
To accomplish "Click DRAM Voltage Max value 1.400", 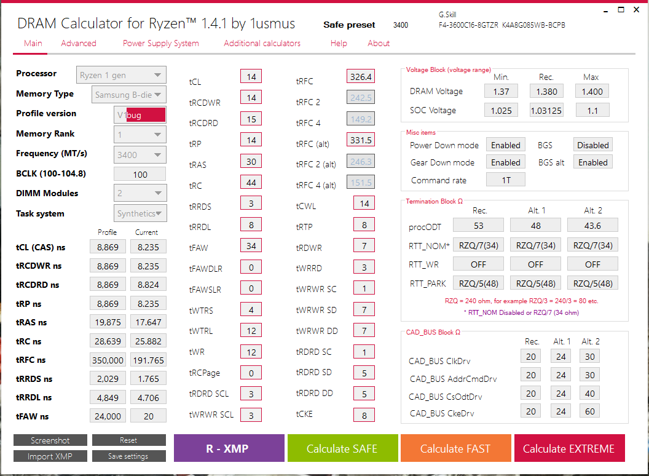I will pos(592,91).
